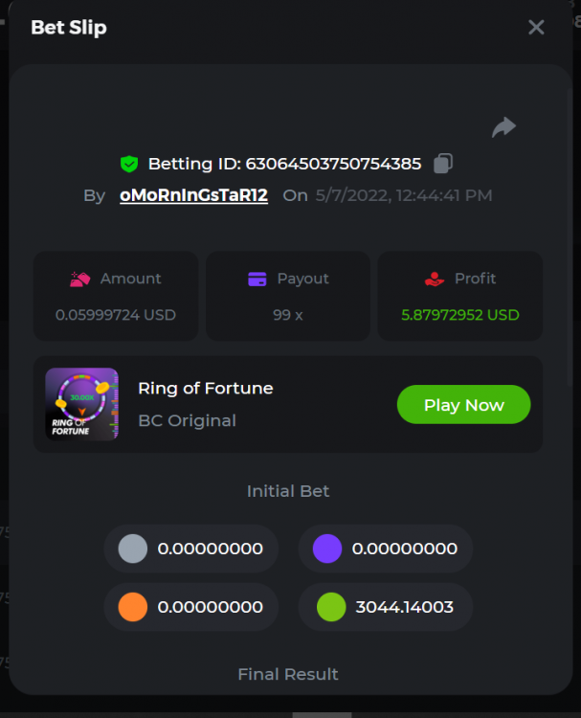Open the oMoRnInGsTaR12 user profile

pos(193,195)
